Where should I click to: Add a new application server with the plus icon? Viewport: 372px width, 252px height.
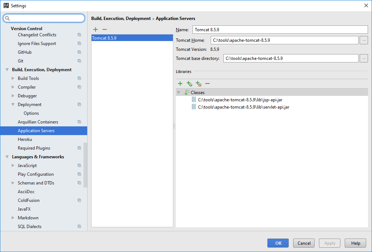pyautogui.click(x=95, y=29)
